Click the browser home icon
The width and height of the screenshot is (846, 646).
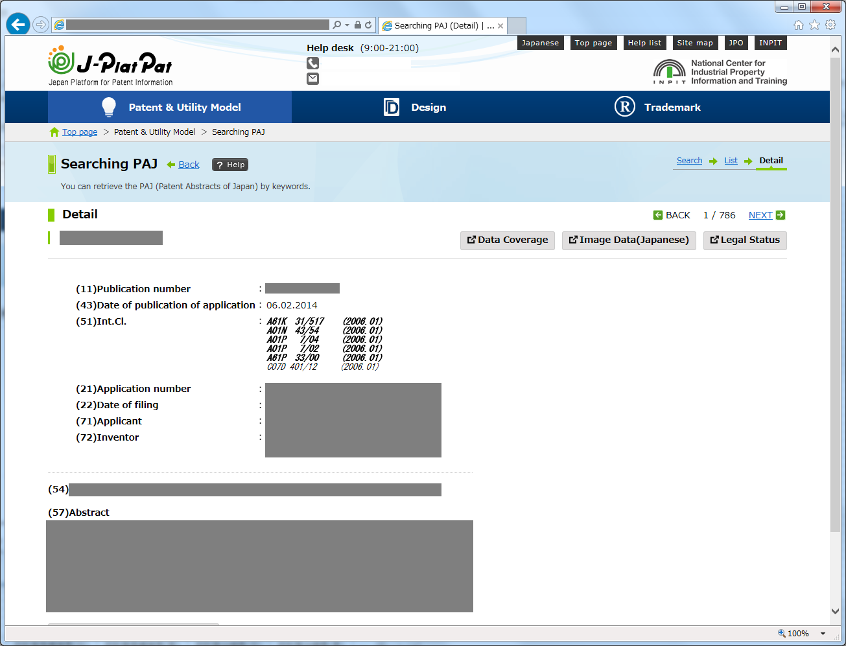(798, 25)
